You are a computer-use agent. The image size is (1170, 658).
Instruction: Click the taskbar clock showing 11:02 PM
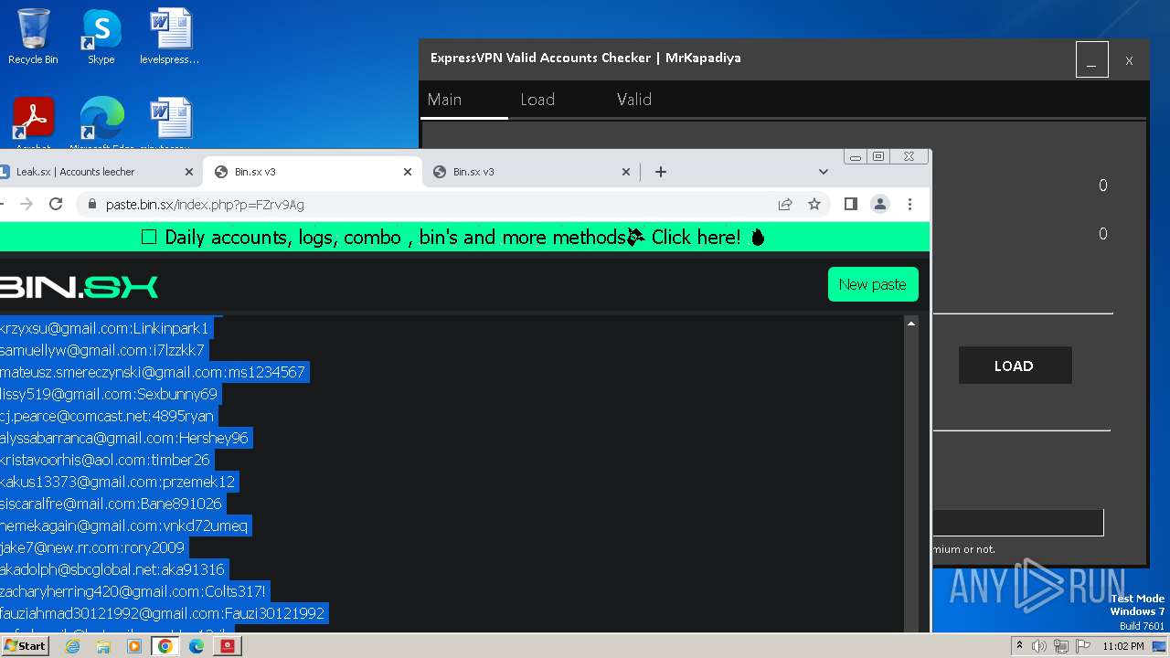tap(1123, 646)
